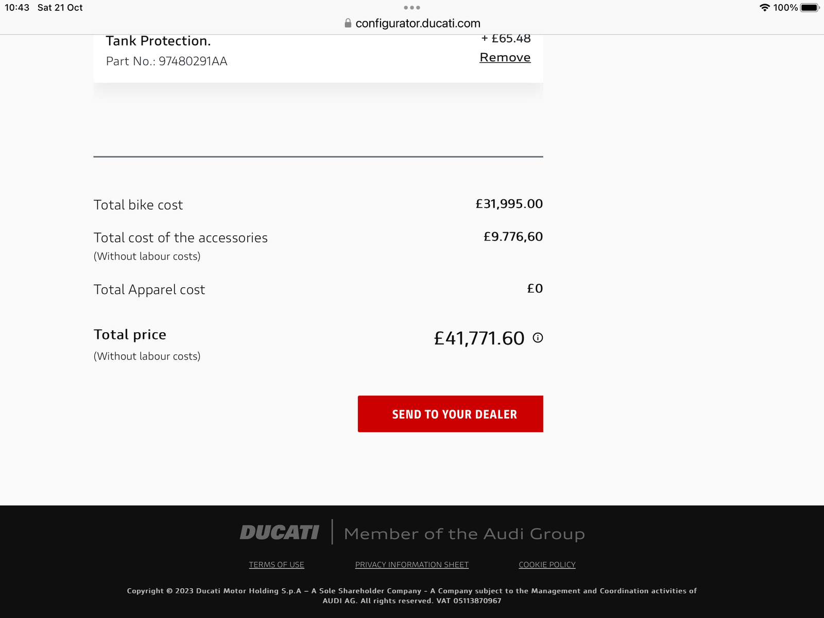Tap the padlock icon in address bar
Image resolution: width=824 pixels, height=618 pixels.
pos(348,23)
